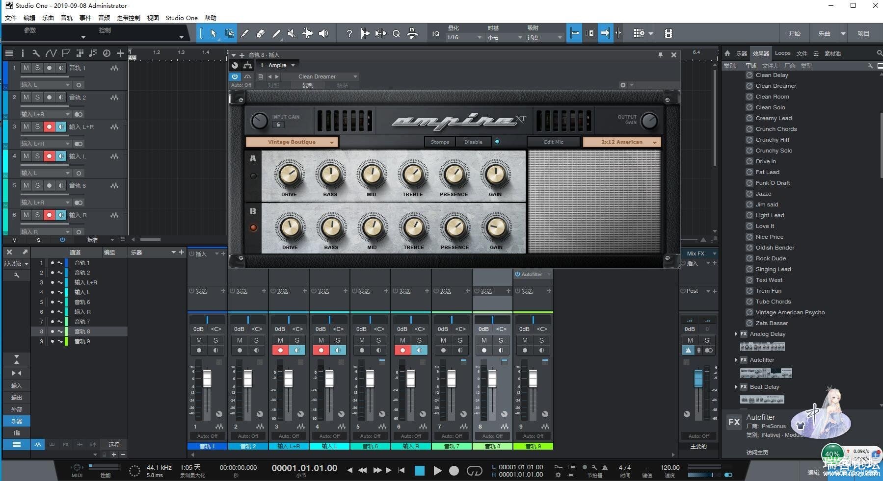The image size is (883, 481).
Task: Solo mixer channel 9
Action: tap(541, 340)
